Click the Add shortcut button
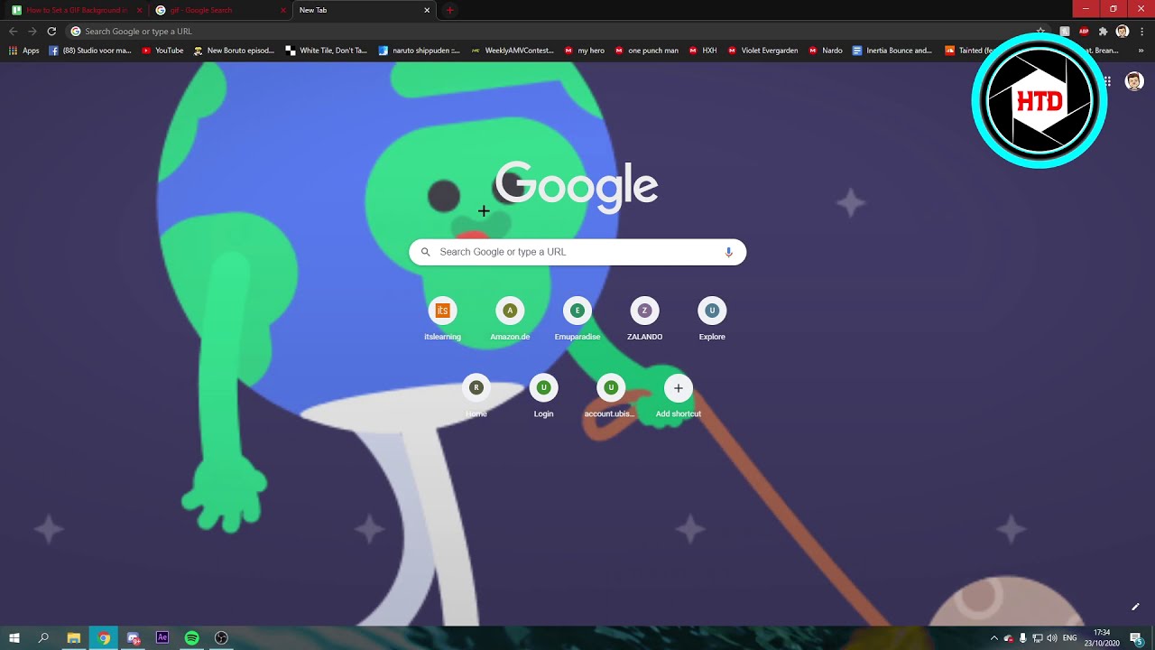This screenshot has width=1155, height=650. click(679, 395)
